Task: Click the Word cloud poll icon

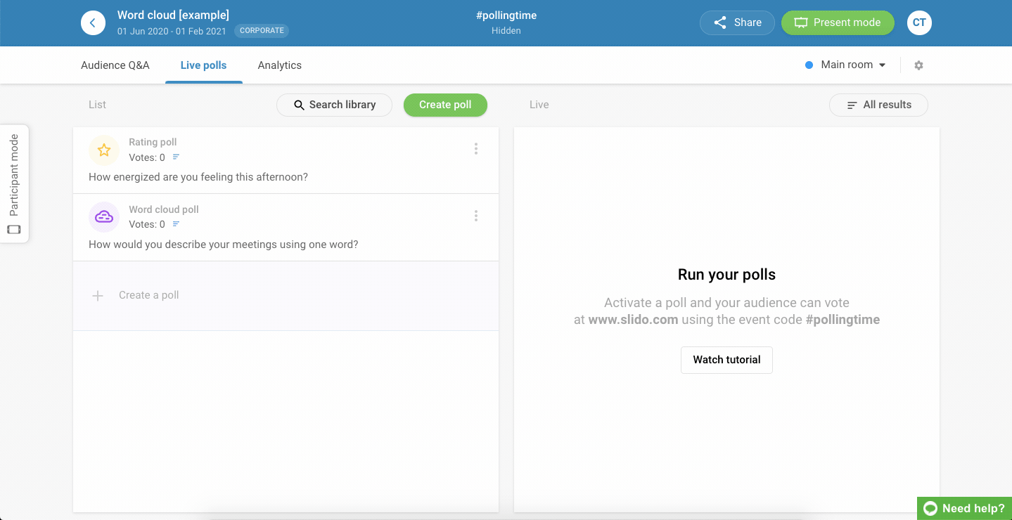Action: (104, 217)
